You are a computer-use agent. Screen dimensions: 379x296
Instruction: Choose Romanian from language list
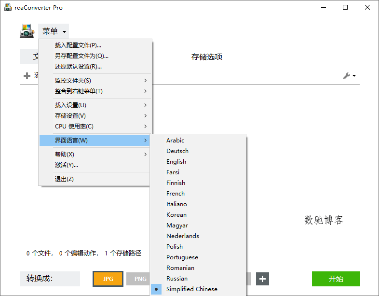198,268
